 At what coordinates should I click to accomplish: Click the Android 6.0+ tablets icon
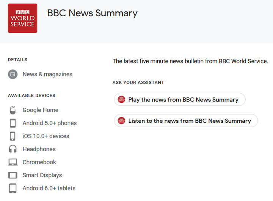[13, 188]
